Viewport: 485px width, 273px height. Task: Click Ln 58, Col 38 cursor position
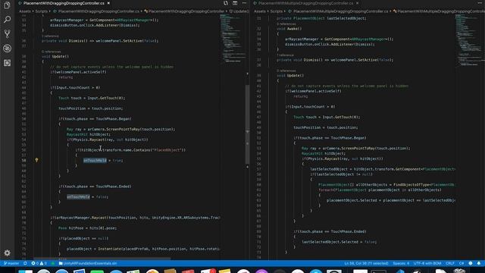click(x=366, y=263)
